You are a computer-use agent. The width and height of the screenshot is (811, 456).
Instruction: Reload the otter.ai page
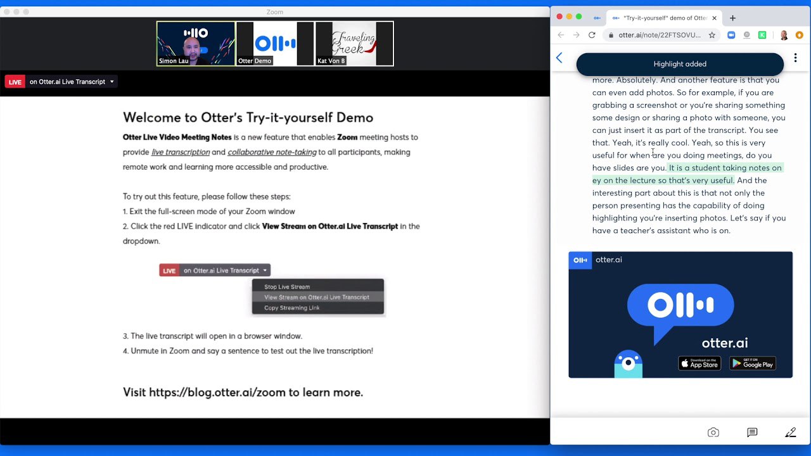click(592, 35)
